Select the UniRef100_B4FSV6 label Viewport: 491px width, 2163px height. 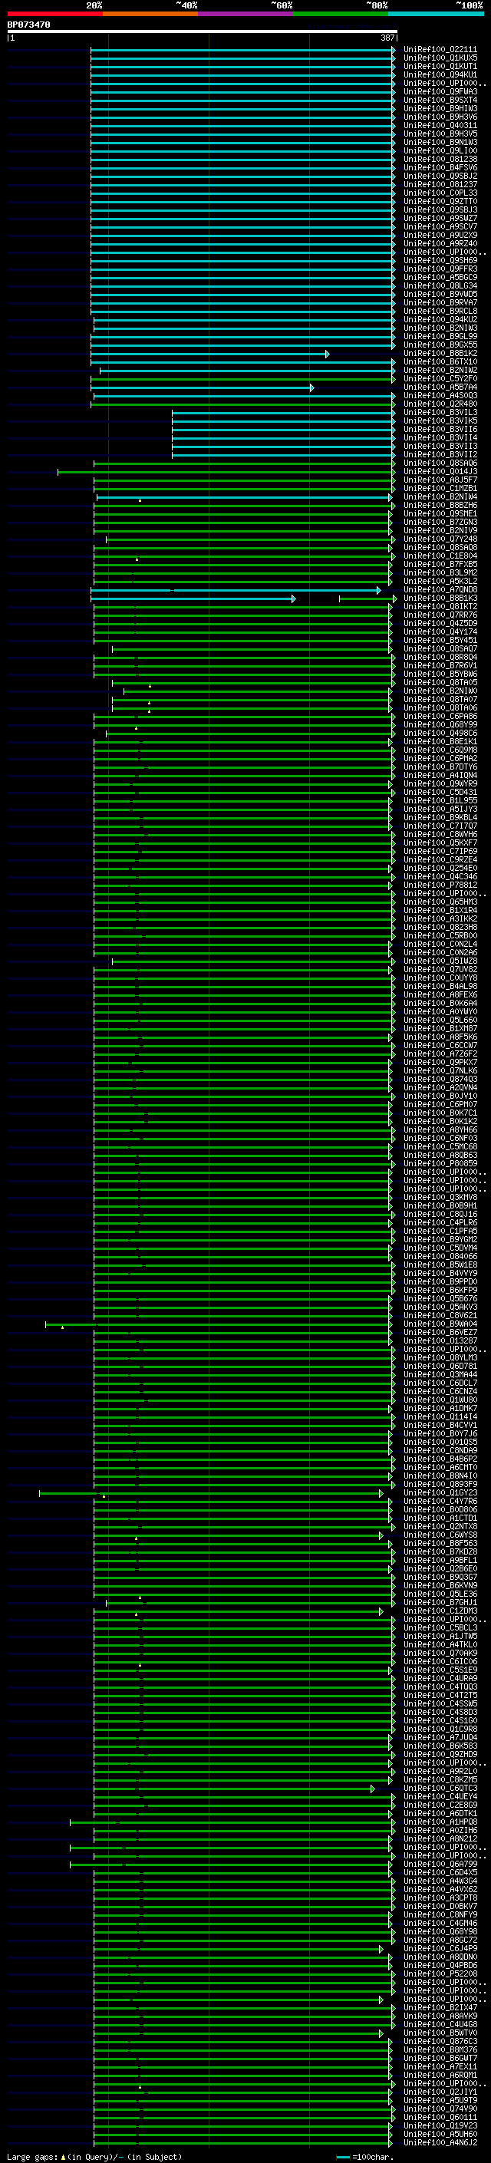pyautogui.click(x=440, y=168)
